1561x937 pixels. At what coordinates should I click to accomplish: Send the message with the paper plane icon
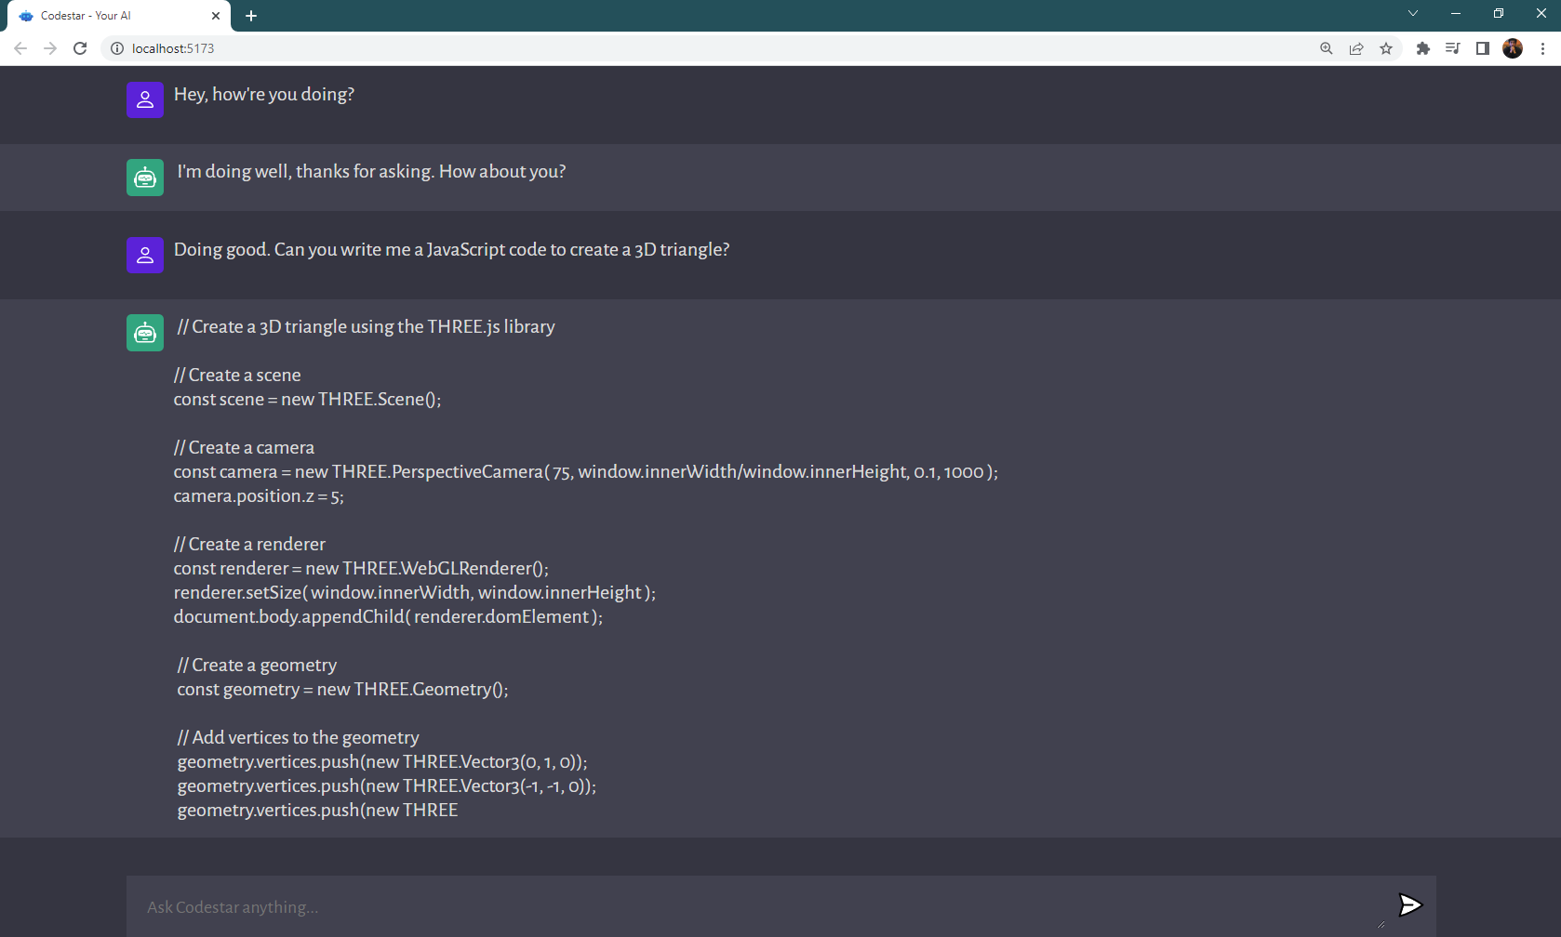click(x=1410, y=904)
